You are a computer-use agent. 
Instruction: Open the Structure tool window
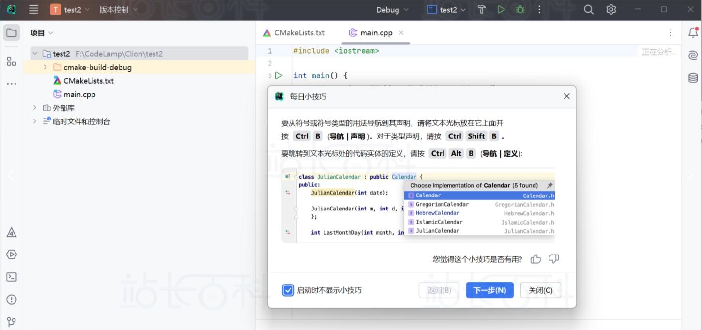coord(12,61)
